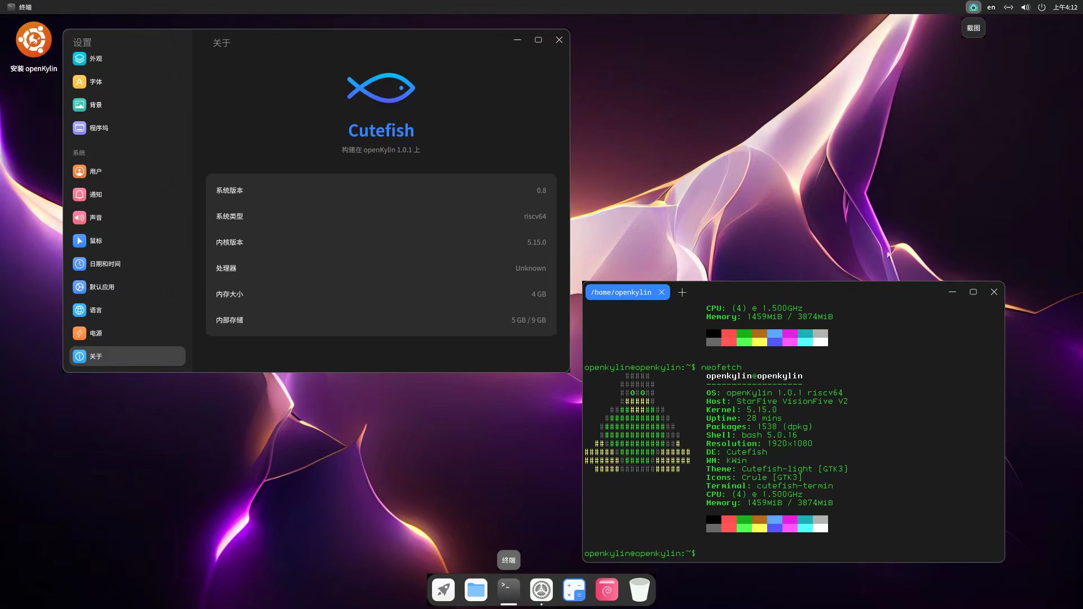Screen dimensions: 1083x609
Task: Open the trash bin in dock
Action: pyautogui.click(x=640, y=590)
